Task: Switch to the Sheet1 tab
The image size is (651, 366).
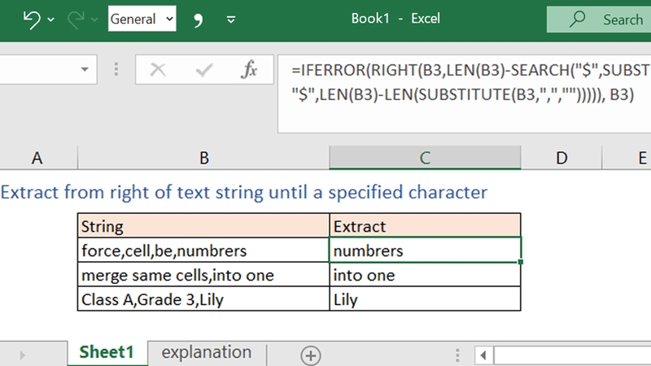Action: [107, 352]
